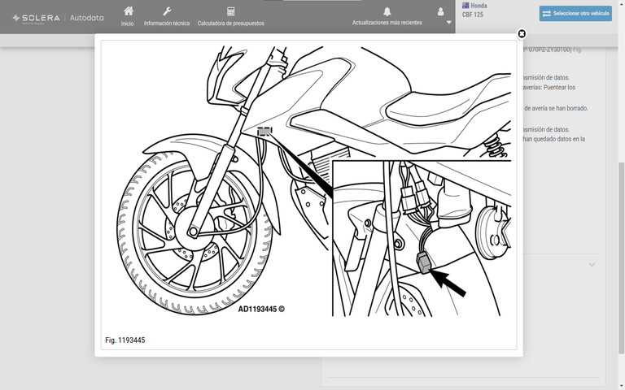
Task: Click the Fig. 1193445 caption
Action: pyautogui.click(x=125, y=340)
